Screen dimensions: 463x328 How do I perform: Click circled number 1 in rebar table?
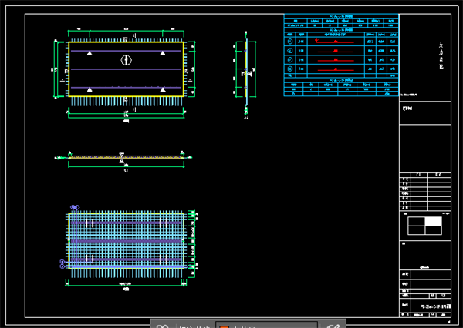290,42
